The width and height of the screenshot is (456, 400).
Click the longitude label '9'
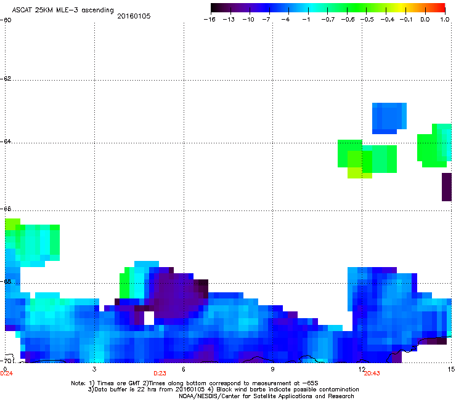click(272, 369)
